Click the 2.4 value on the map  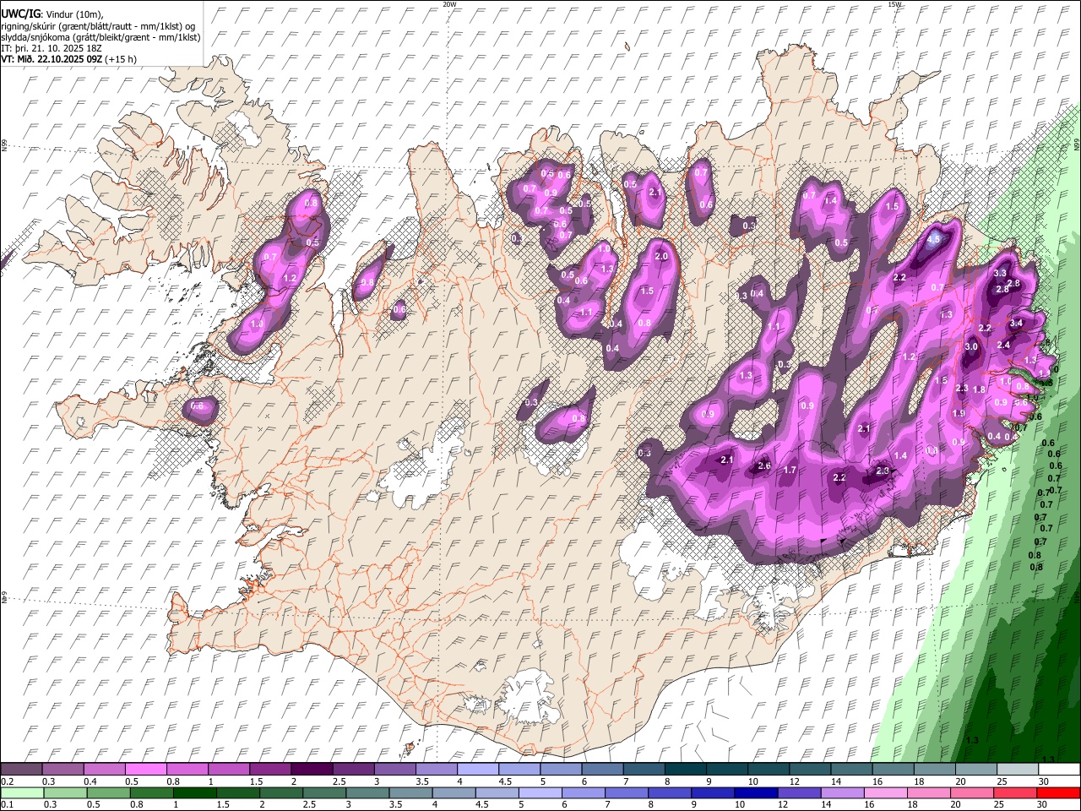point(1003,345)
